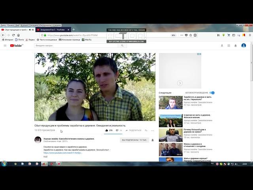Click the taskbar clock
Image resolution: width=253 pixels, height=190 pixels.
244,164
